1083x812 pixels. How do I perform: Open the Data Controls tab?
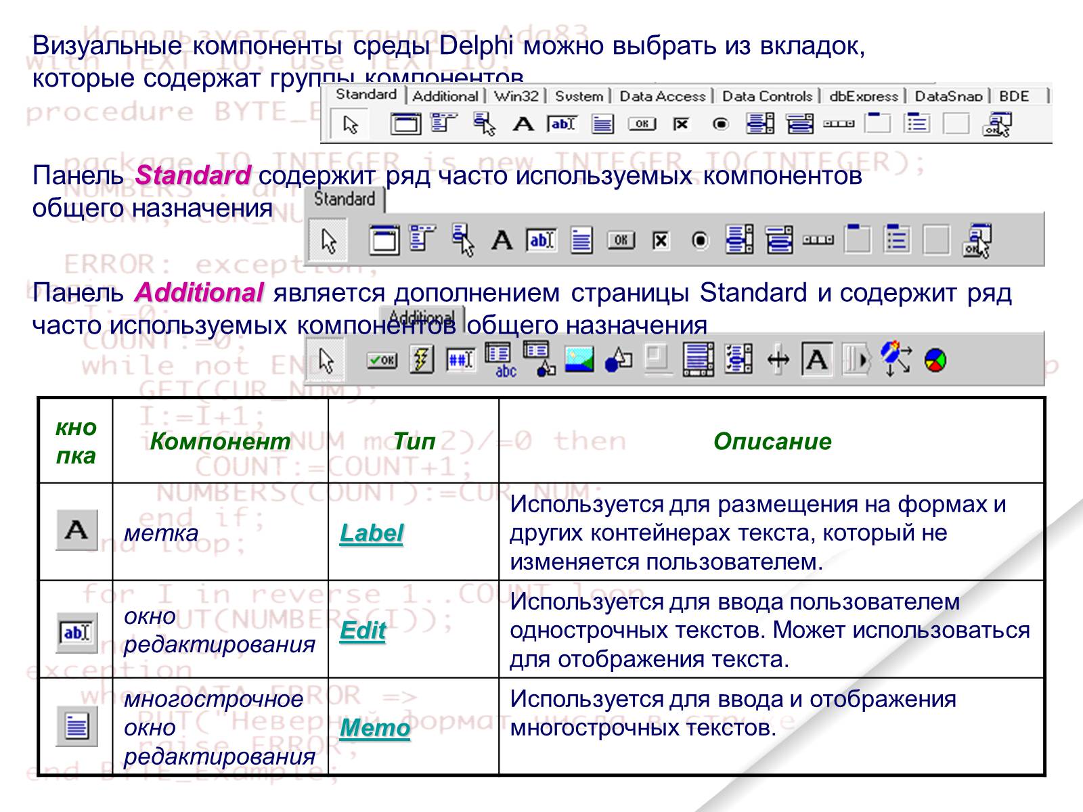point(767,96)
